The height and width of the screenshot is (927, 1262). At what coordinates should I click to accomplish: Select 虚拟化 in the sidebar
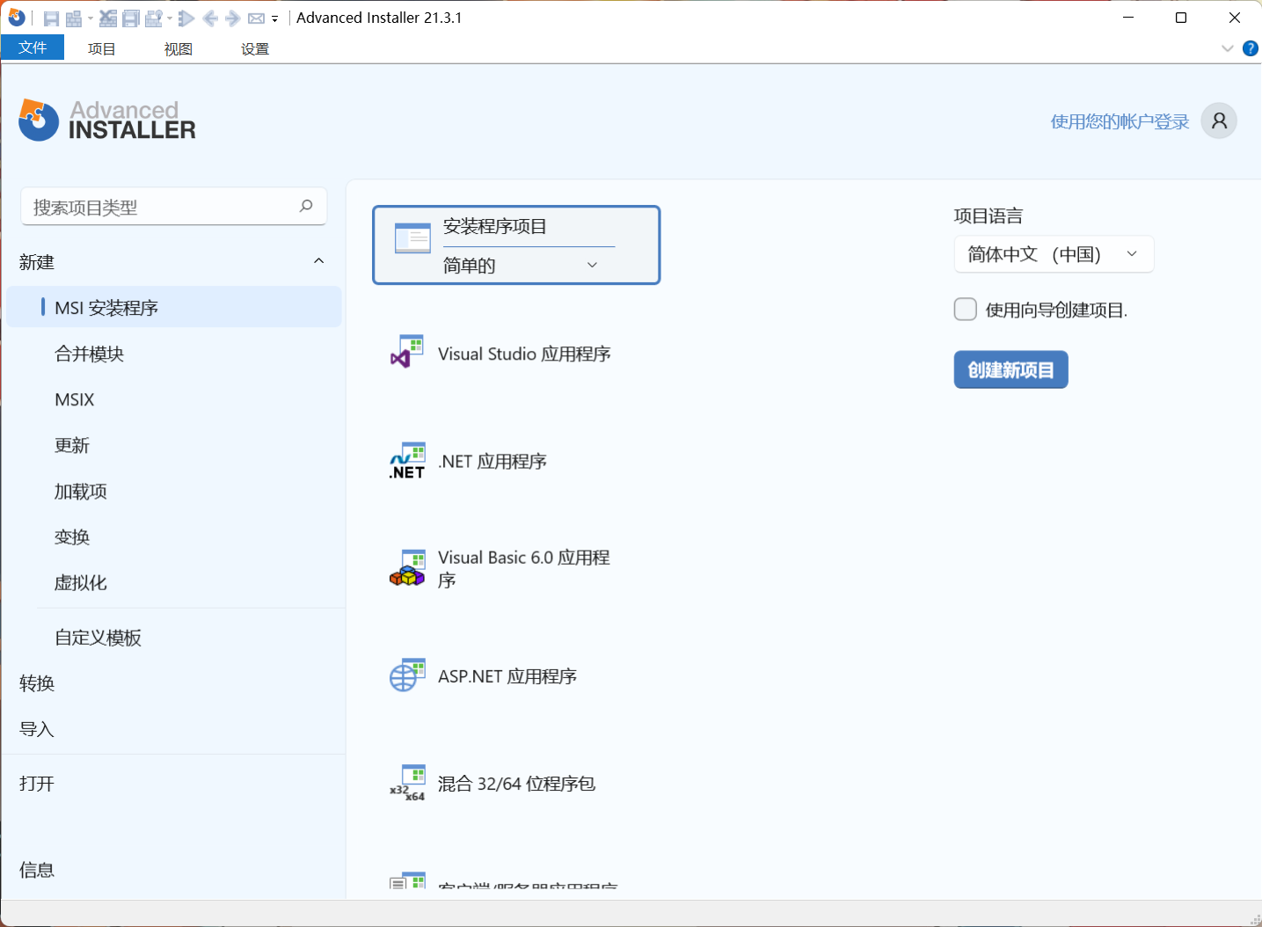coord(81,582)
